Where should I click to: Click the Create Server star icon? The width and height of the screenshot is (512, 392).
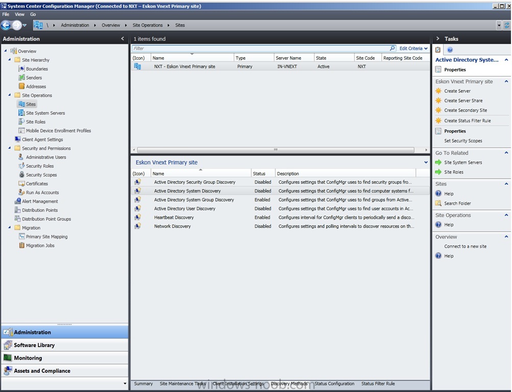pos(438,91)
